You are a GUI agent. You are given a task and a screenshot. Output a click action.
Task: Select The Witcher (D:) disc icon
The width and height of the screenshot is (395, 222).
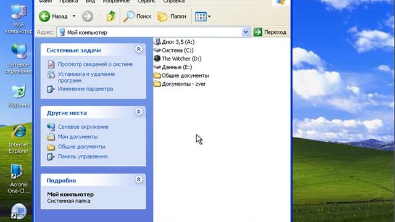click(x=157, y=59)
